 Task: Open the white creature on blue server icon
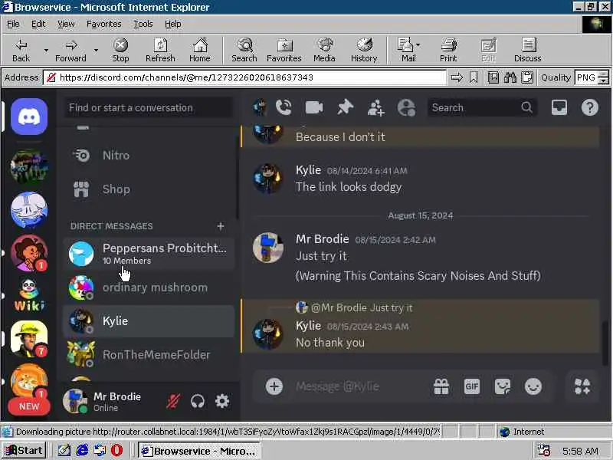(29, 210)
